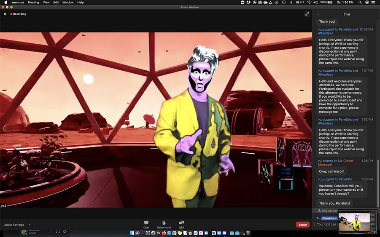Collapse the Chat panel using the chevron

(318, 14)
